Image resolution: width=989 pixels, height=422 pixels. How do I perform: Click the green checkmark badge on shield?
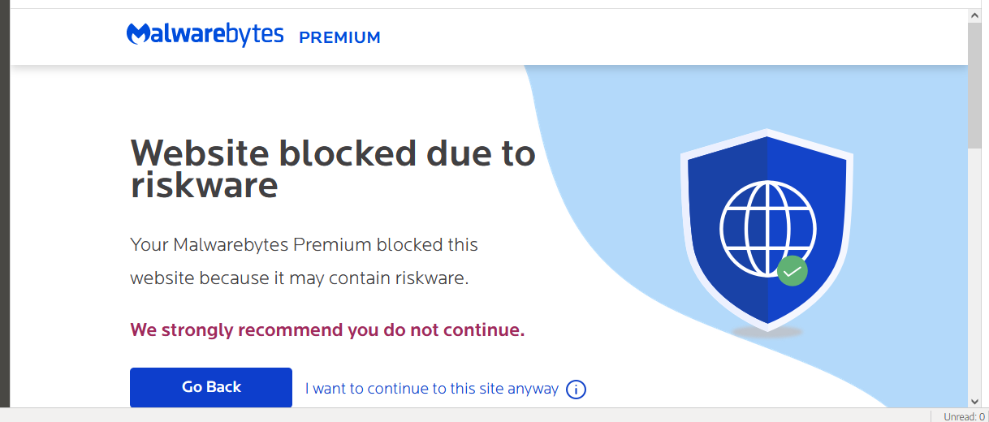pyautogui.click(x=792, y=271)
